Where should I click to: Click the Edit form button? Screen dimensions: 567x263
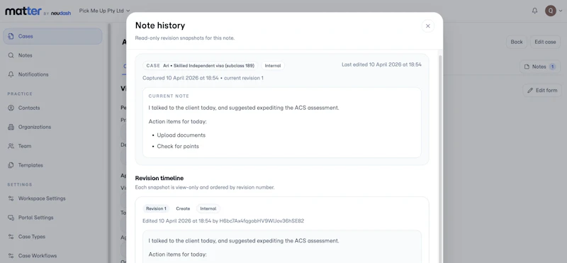[541, 91]
